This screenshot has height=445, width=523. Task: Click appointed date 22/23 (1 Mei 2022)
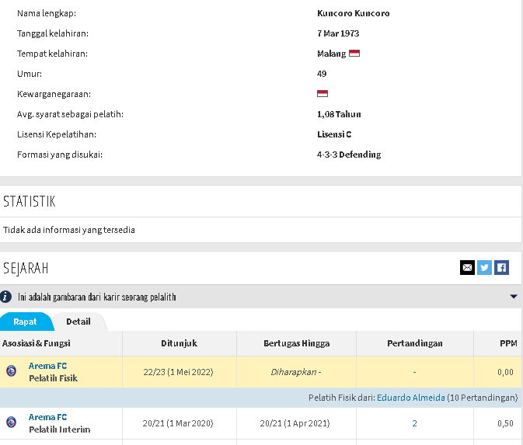(178, 372)
